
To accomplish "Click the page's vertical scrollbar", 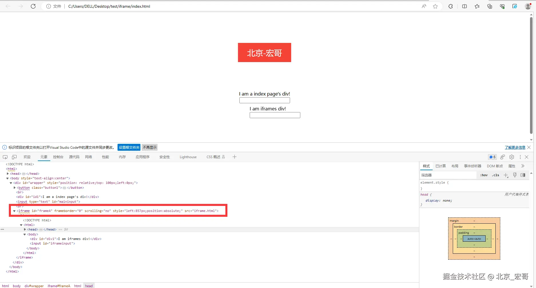I will point(531,75).
